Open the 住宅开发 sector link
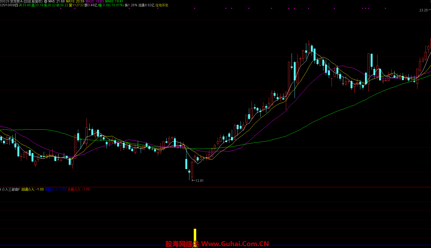The height and width of the screenshot is (248, 431). tap(162, 5)
